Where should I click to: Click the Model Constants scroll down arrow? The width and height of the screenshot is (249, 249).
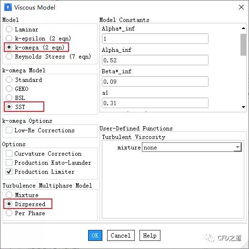243,107
